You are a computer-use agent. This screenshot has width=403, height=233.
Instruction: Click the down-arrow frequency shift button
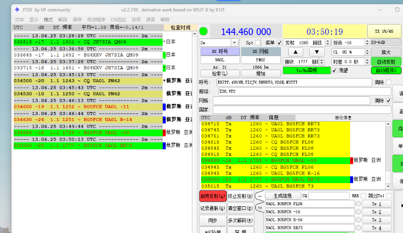coord(317,52)
